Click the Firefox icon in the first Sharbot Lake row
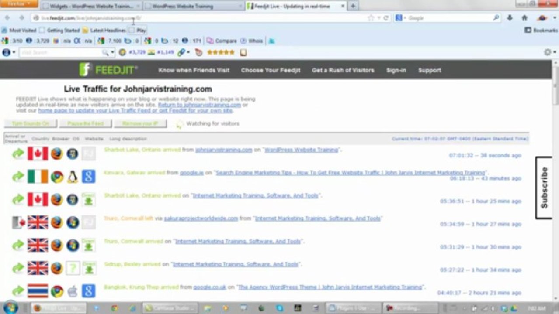The image size is (559, 314). (57, 154)
